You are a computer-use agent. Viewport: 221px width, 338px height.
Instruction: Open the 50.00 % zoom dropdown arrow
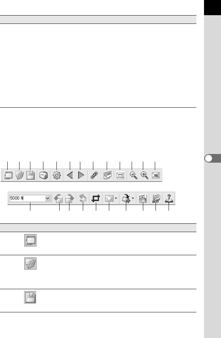click(x=48, y=198)
